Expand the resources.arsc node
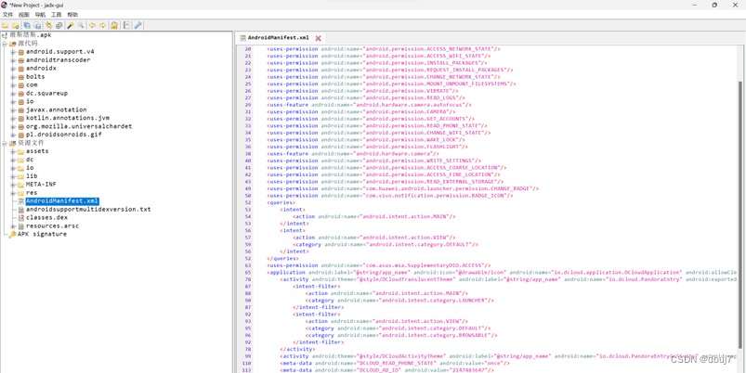 coord(13,226)
